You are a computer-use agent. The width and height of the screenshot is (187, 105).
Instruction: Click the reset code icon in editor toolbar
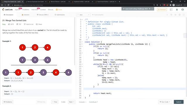point(175,15)
